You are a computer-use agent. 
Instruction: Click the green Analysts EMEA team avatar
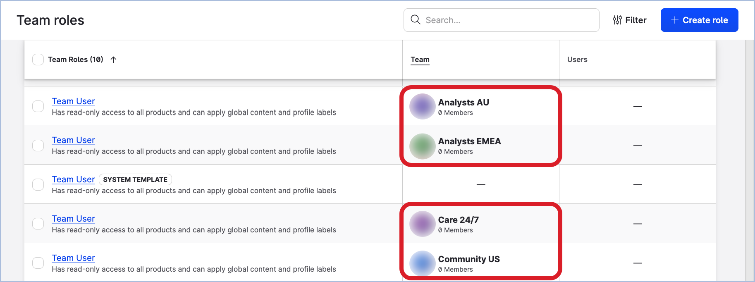(x=422, y=146)
